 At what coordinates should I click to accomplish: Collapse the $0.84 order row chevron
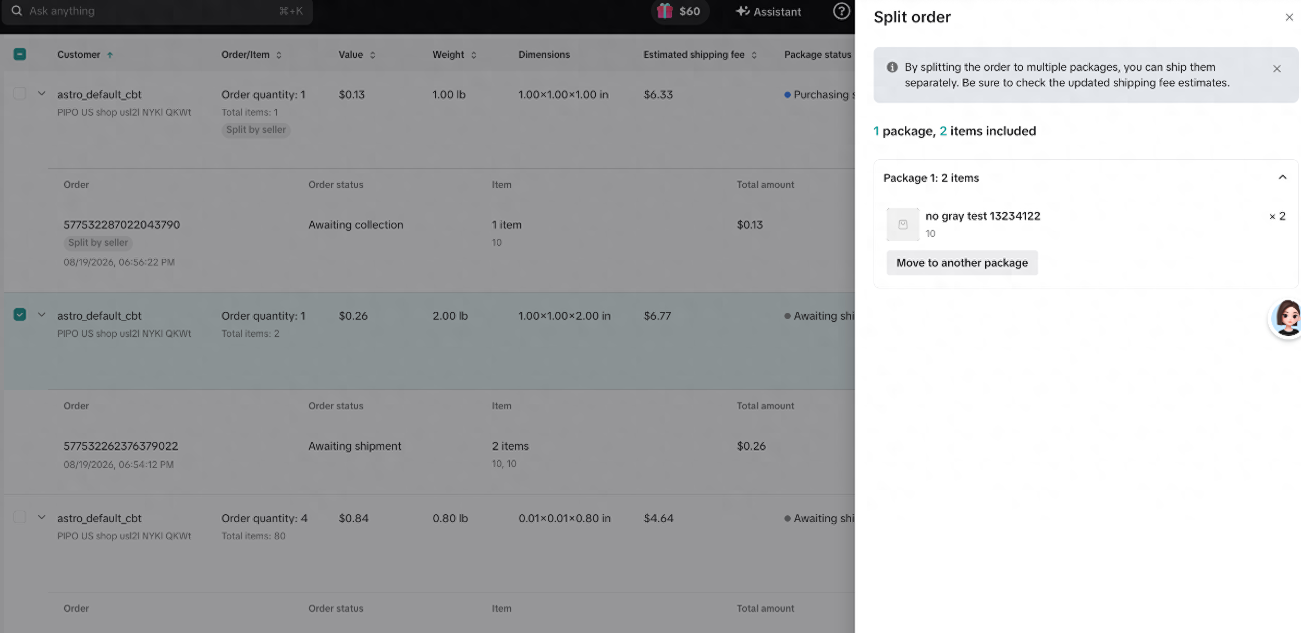[x=42, y=517]
